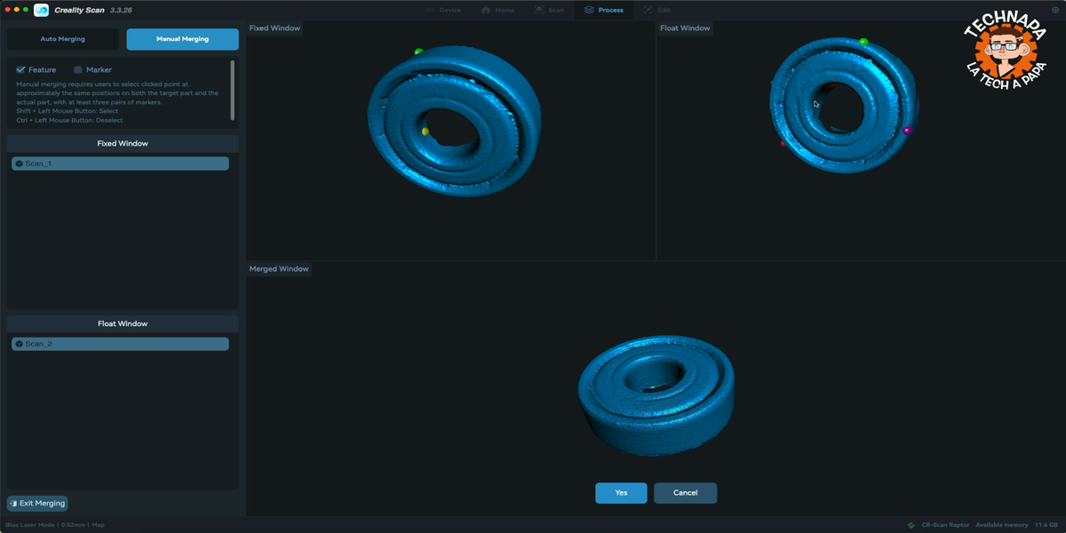This screenshot has height=533, width=1066.
Task: Open the Device tab in top bar
Action: tap(442, 10)
